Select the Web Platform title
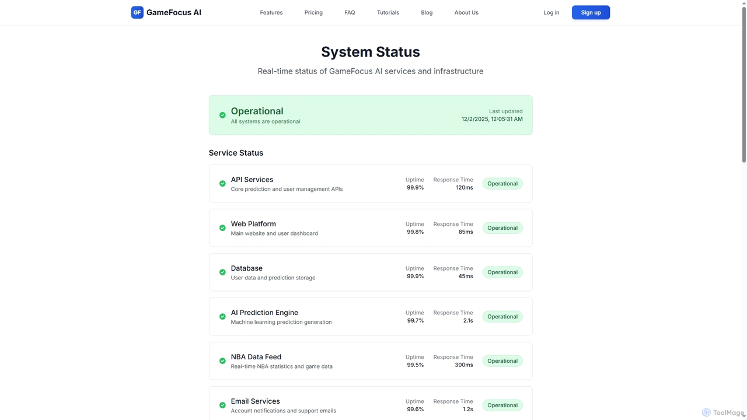747x420 pixels. pyautogui.click(x=253, y=224)
